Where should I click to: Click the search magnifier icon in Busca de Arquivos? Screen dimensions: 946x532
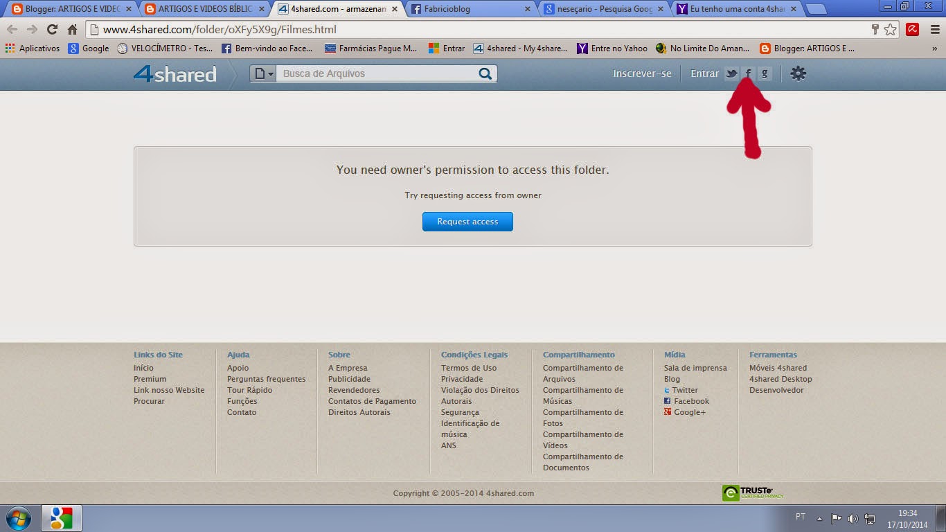pyautogui.click(x=485, y=73)
